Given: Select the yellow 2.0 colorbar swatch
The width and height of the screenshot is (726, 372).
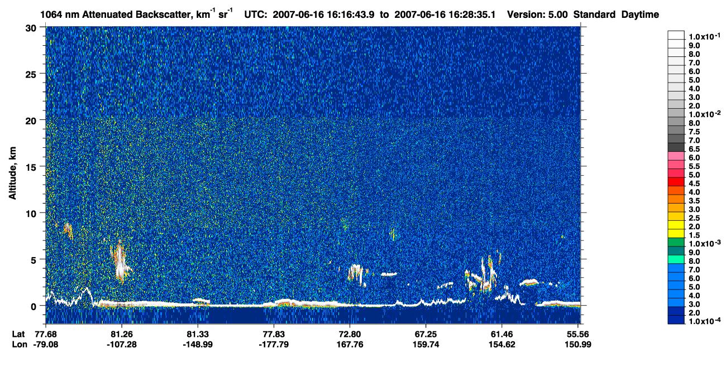Looking at the screenshot, I should pos(676,225).
